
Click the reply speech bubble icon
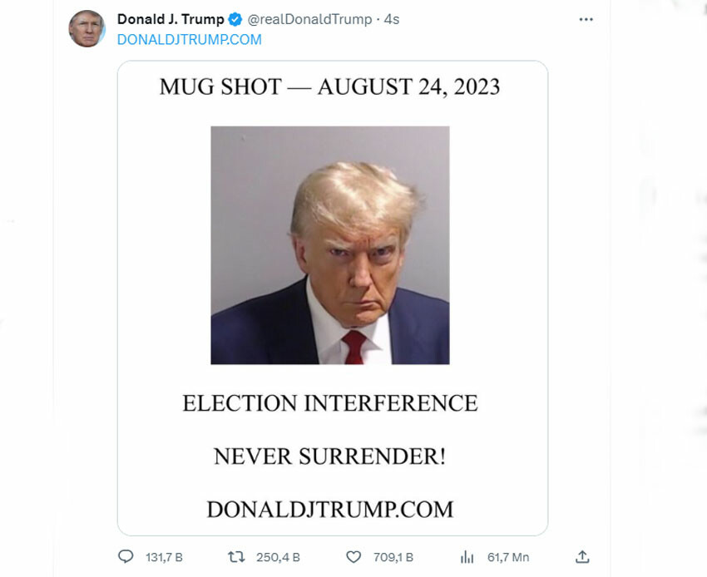point(126,557)
